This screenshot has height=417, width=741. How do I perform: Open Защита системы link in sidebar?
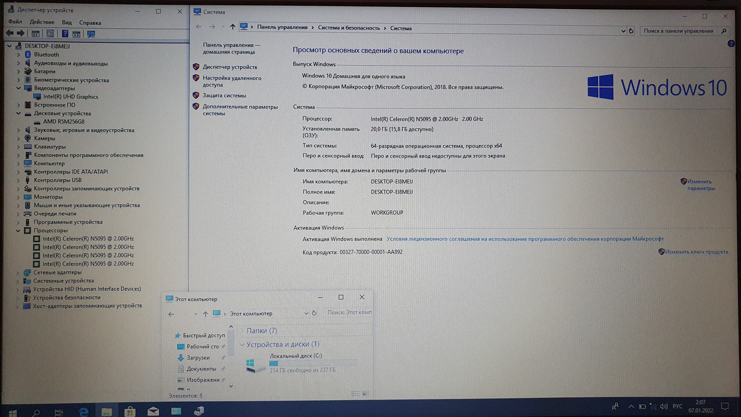(x=224, y=96)
